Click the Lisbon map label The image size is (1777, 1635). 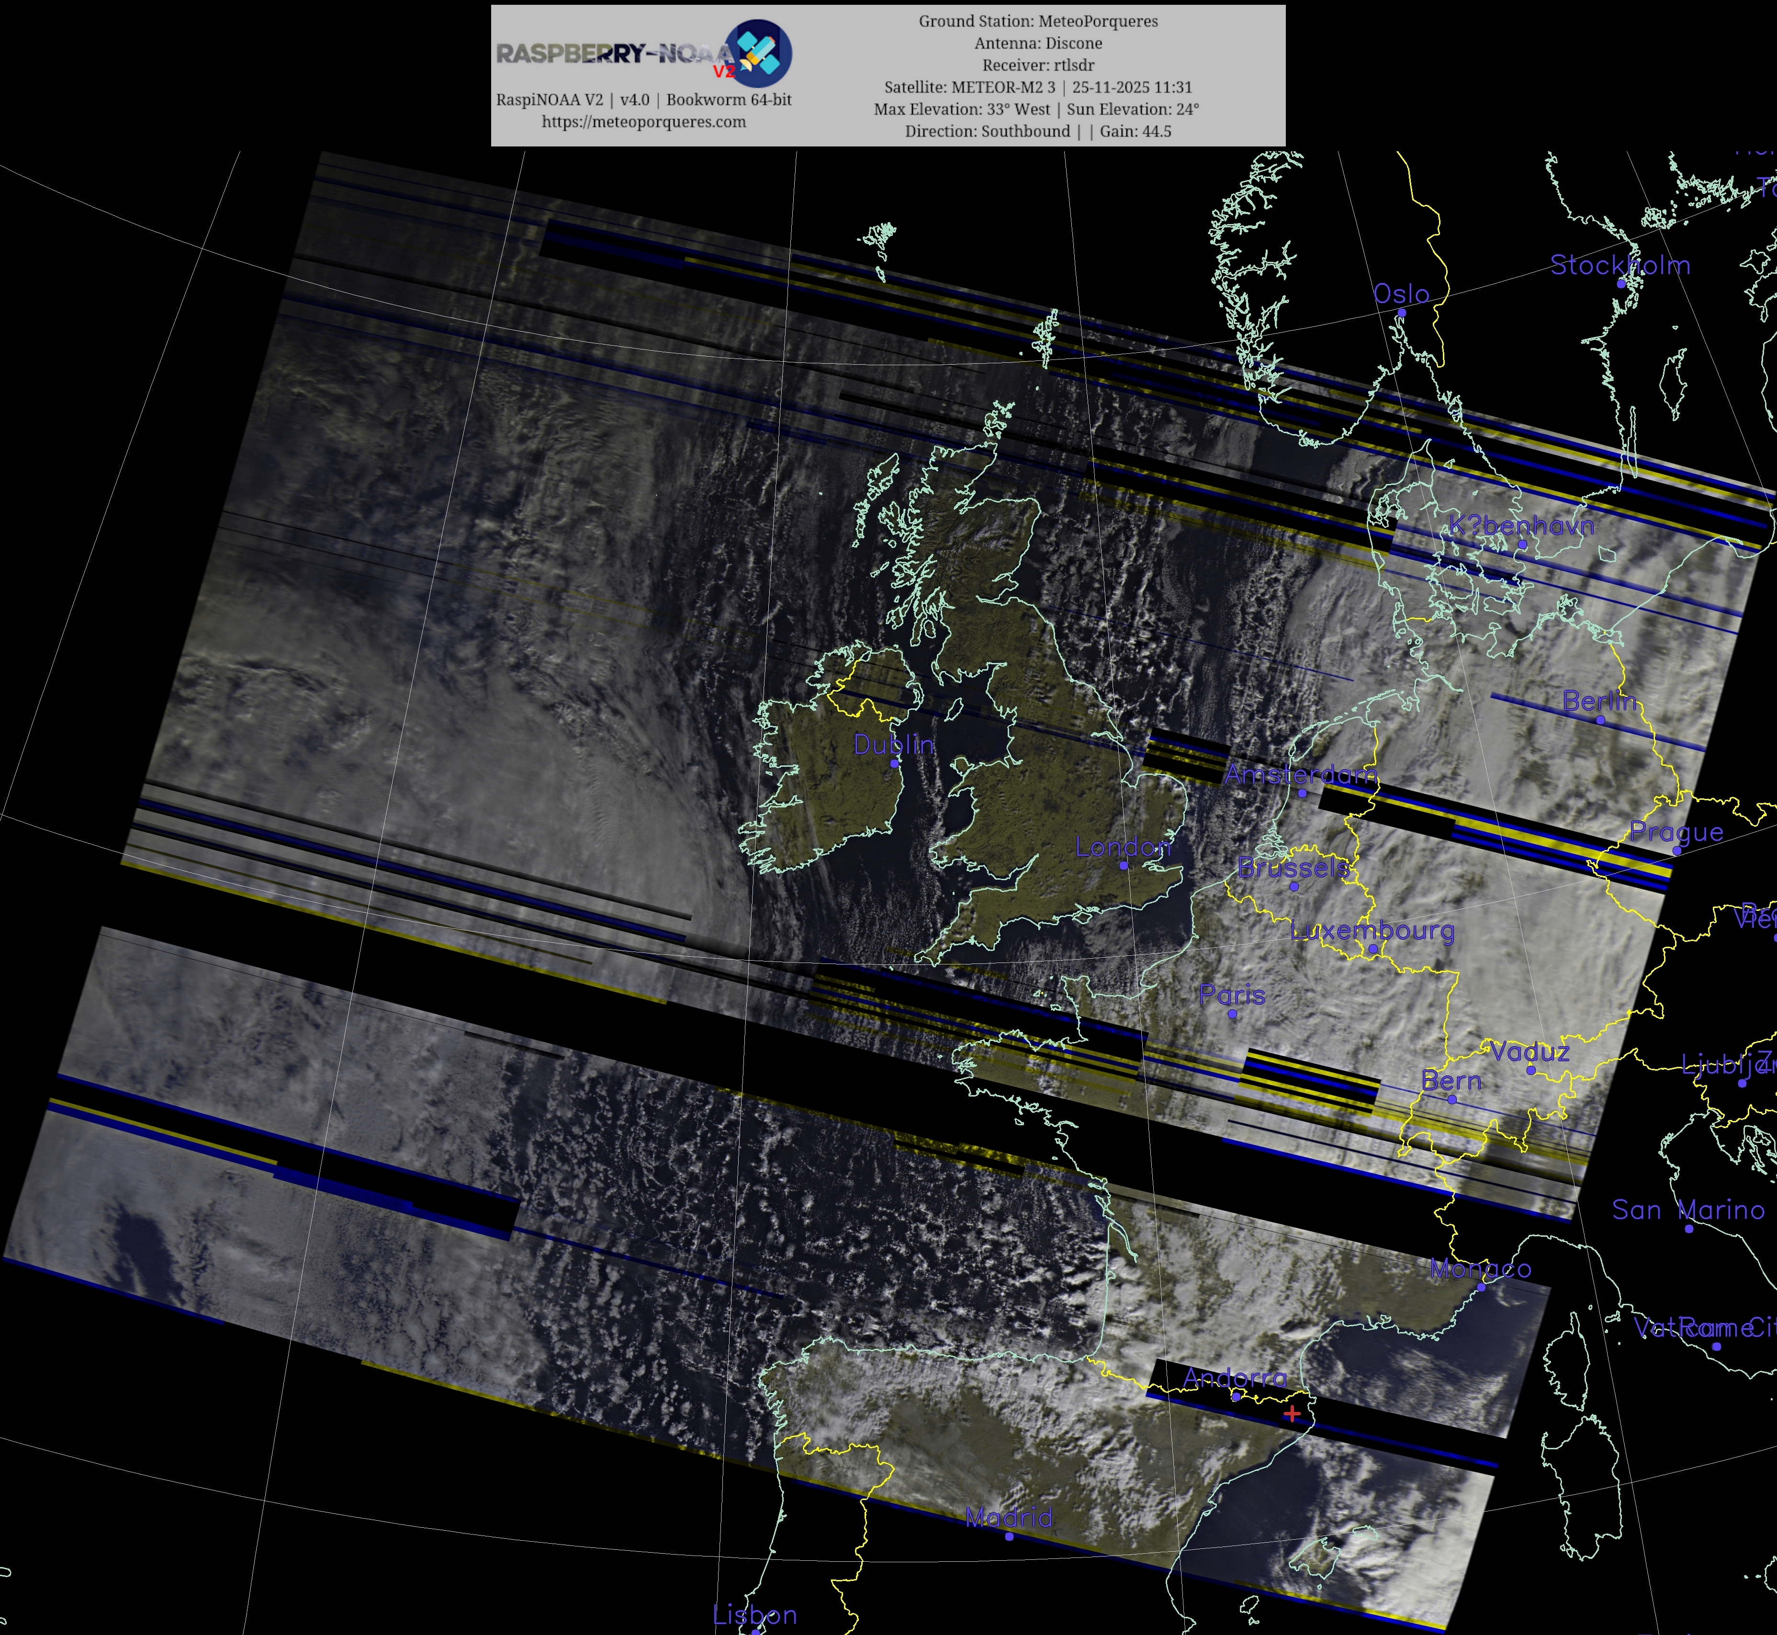(754, 1614)
